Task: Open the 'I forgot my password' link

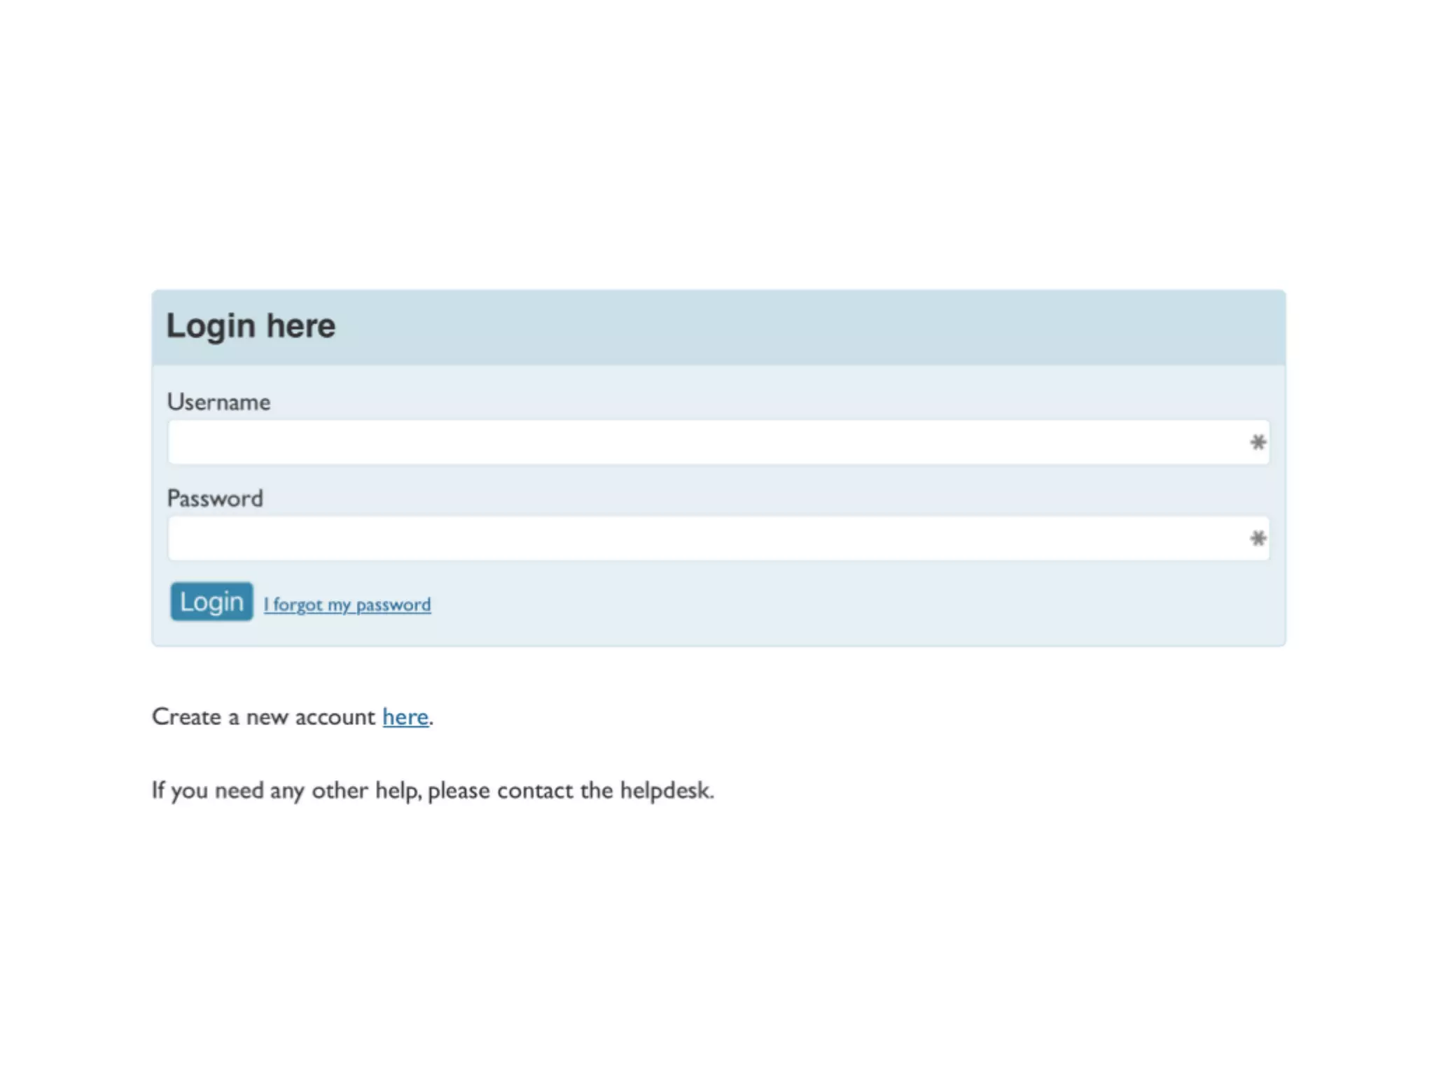Action: click(x=347, y=605)
